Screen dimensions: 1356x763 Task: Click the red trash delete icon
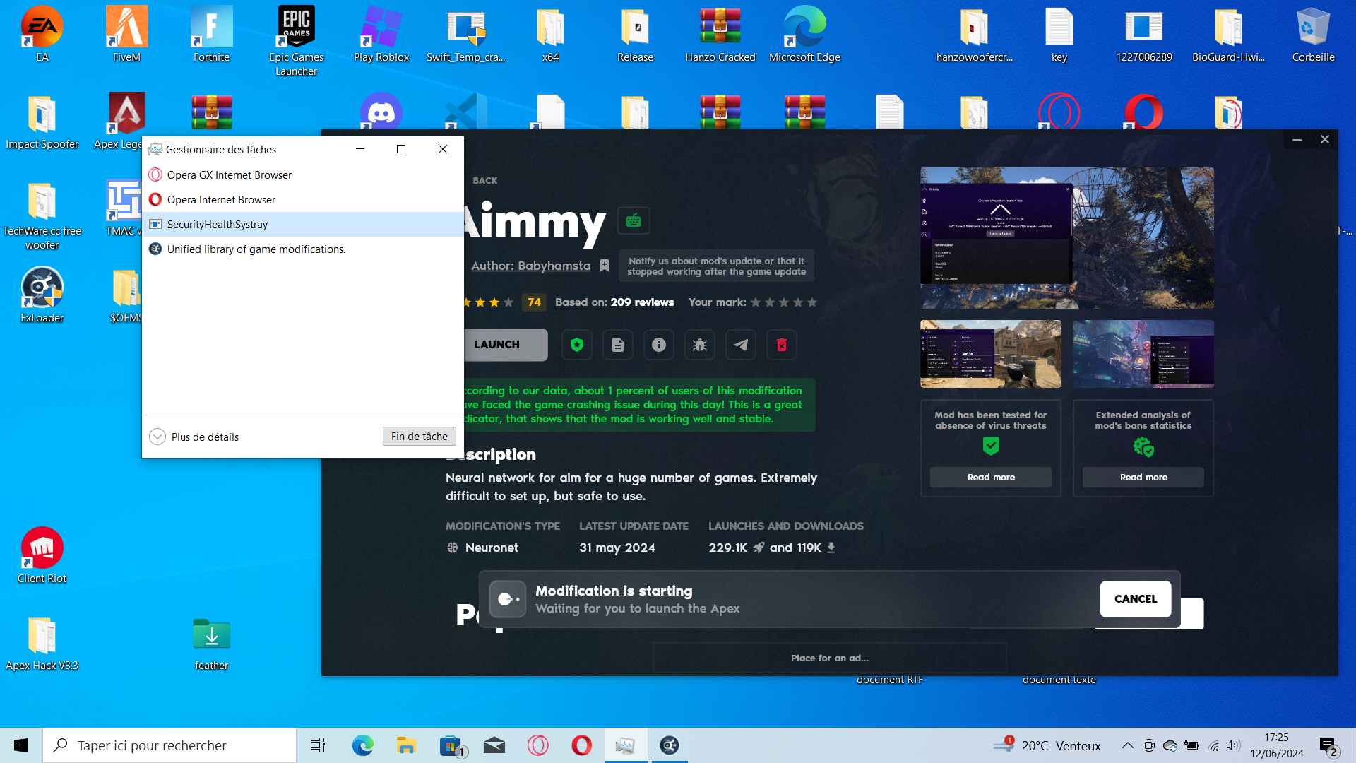(782, 345)
